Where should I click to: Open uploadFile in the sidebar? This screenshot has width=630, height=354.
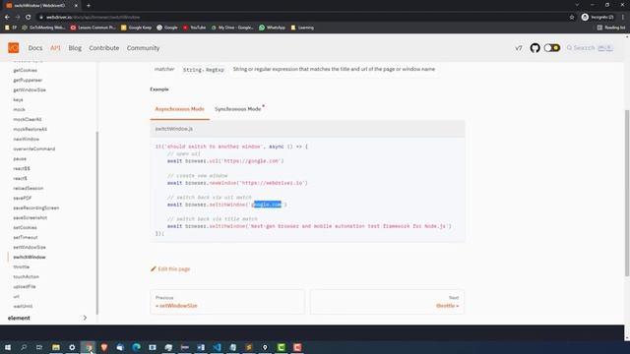click(x=25, y=286)
